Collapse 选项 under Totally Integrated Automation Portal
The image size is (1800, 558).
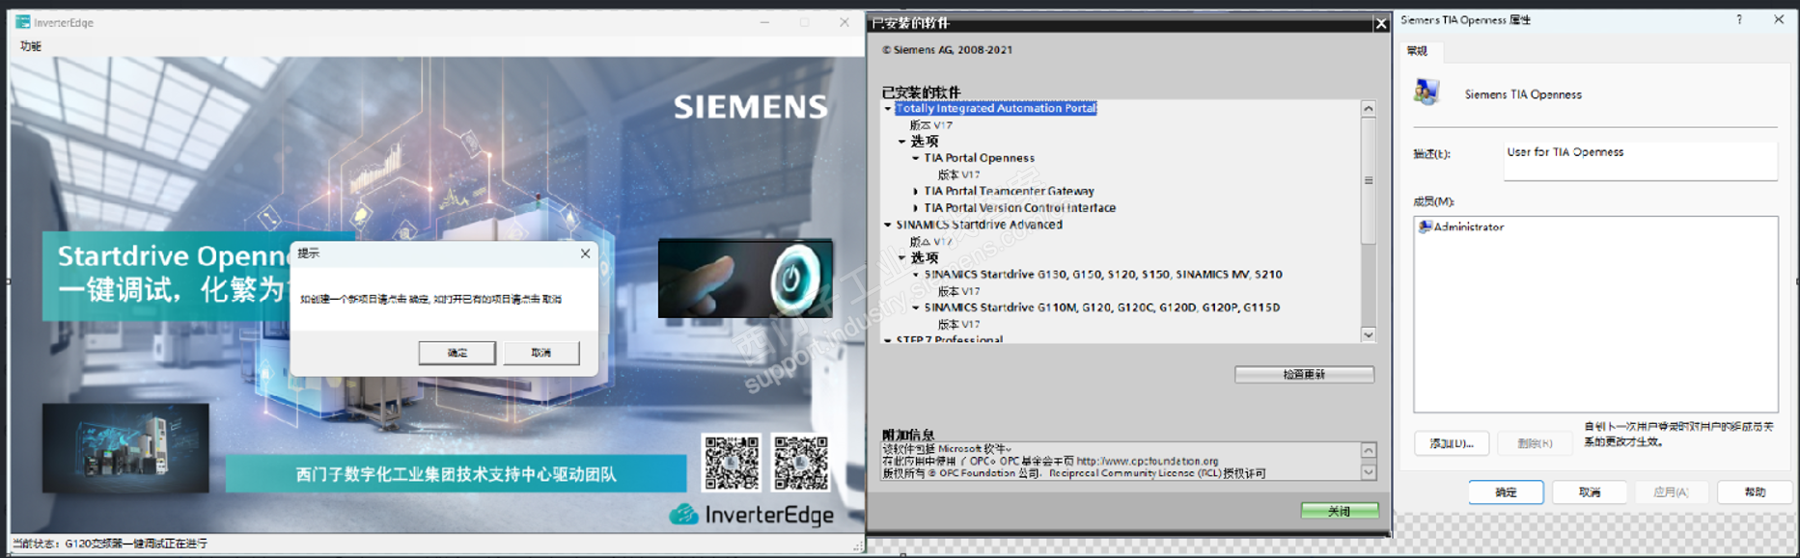coord(902,142)
